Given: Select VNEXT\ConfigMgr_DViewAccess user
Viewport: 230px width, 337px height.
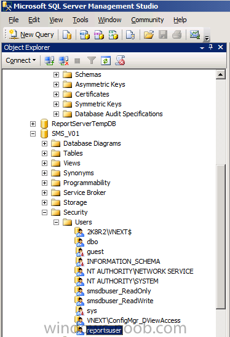Looking at the screenshot, I should (133, 320).
